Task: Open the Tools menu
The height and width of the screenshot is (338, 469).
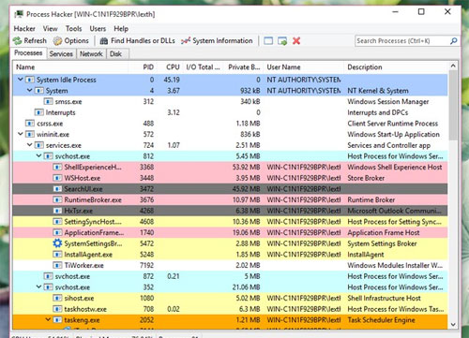Action: [74, 29]
